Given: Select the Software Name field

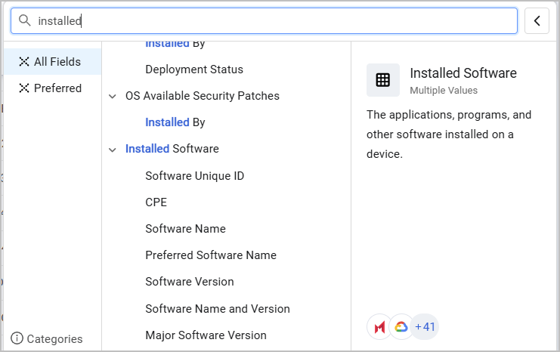Looking at the screenshot, I should pyautogui.click(x=186, y=228).
